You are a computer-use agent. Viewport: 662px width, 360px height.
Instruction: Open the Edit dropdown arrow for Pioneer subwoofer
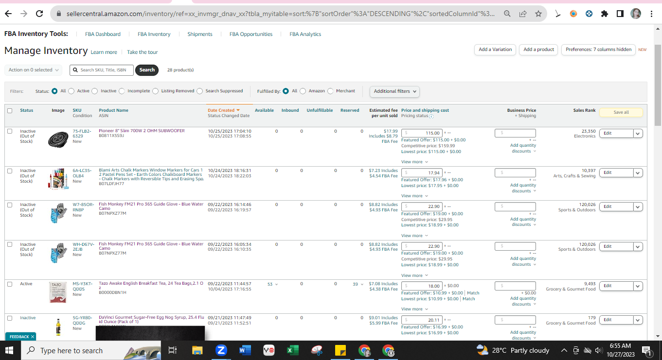638,133
